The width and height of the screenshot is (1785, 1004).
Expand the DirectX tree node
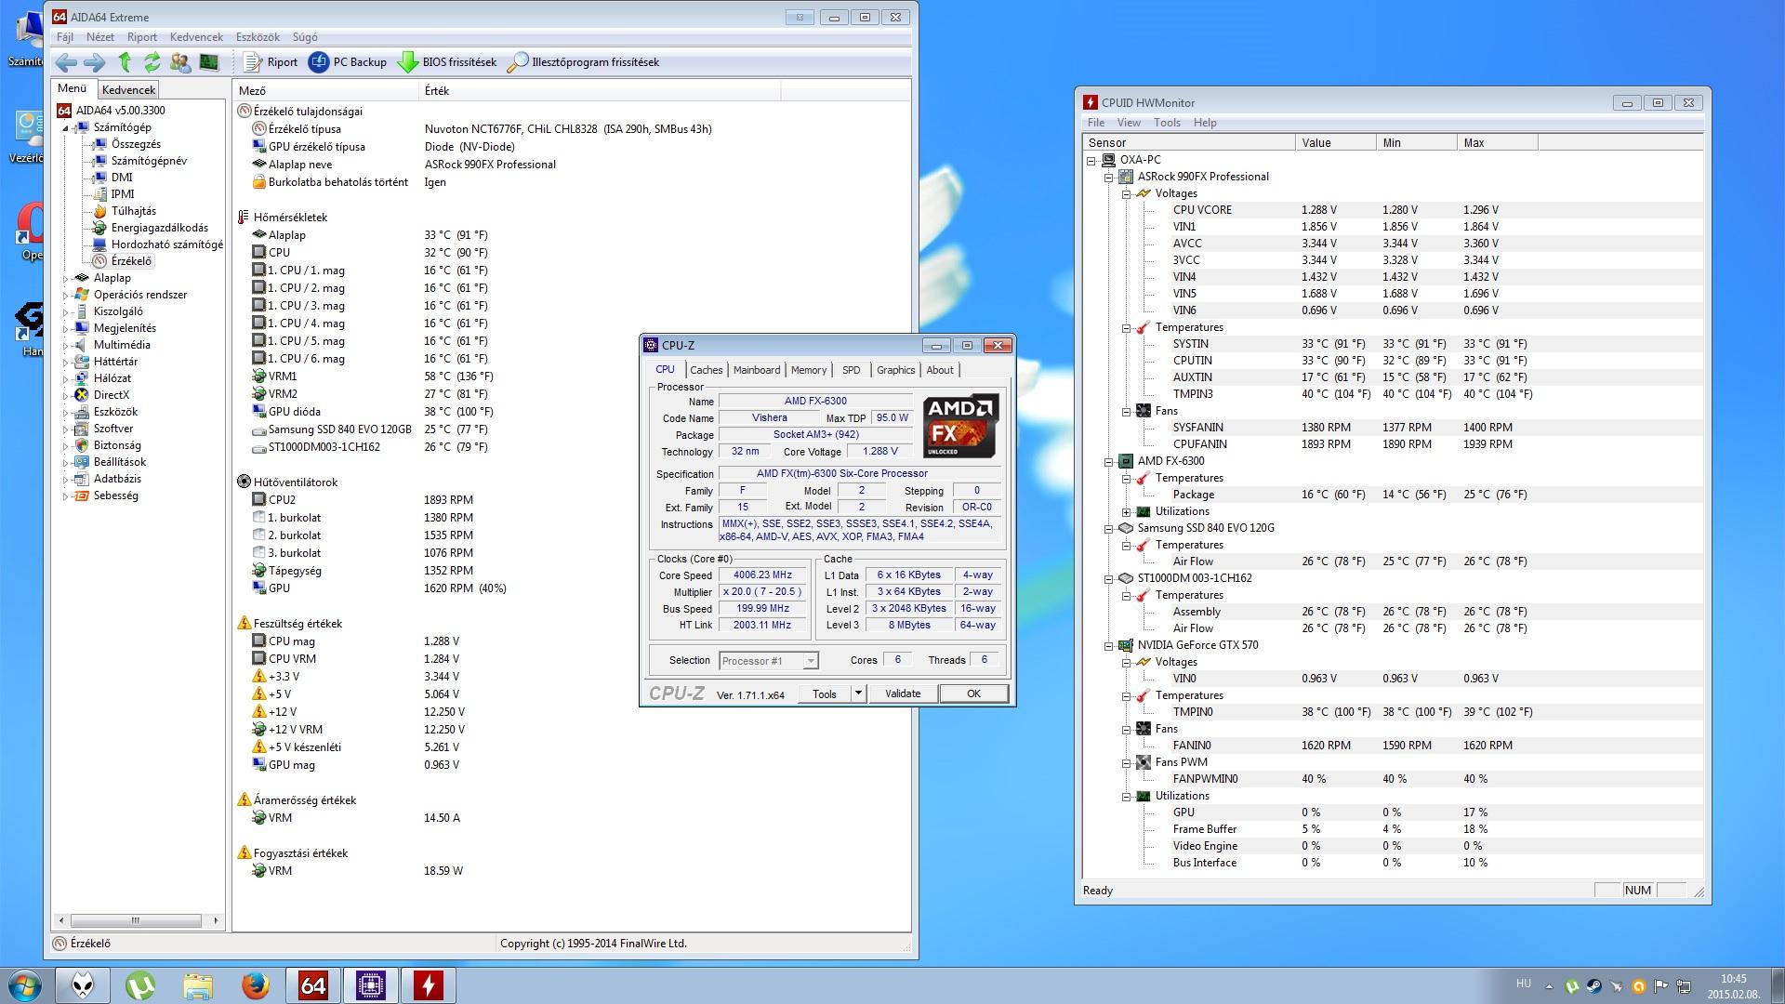(66, 395)
